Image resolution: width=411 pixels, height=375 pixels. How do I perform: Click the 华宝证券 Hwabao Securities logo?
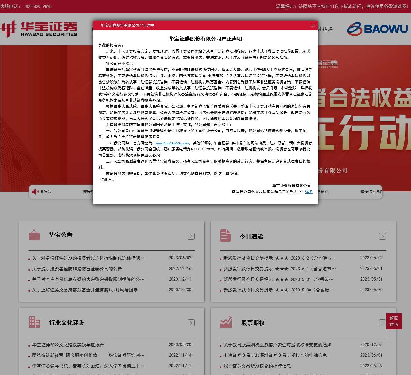click(39, 29)
